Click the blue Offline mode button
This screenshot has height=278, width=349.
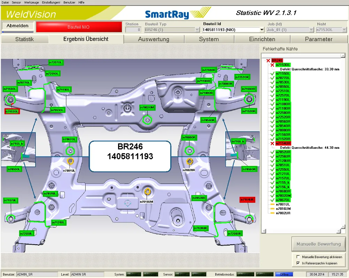[x=284, y=274]
